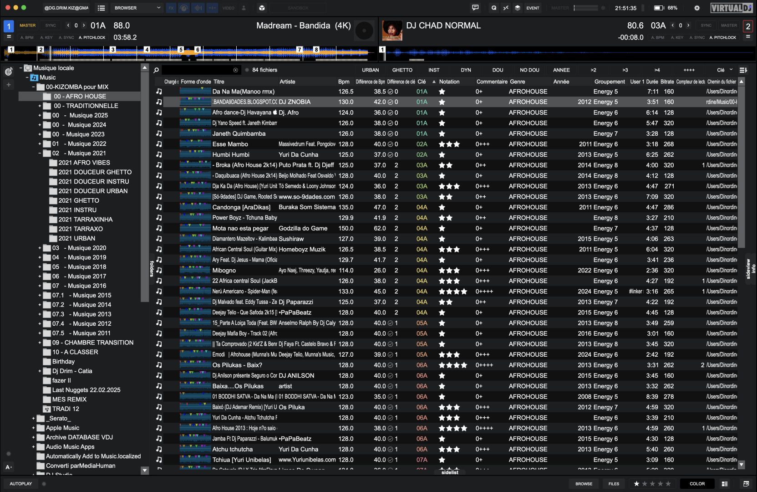
Task: Click the pop-out window icon in bottom bar
Action: click(x=746, y=484)
